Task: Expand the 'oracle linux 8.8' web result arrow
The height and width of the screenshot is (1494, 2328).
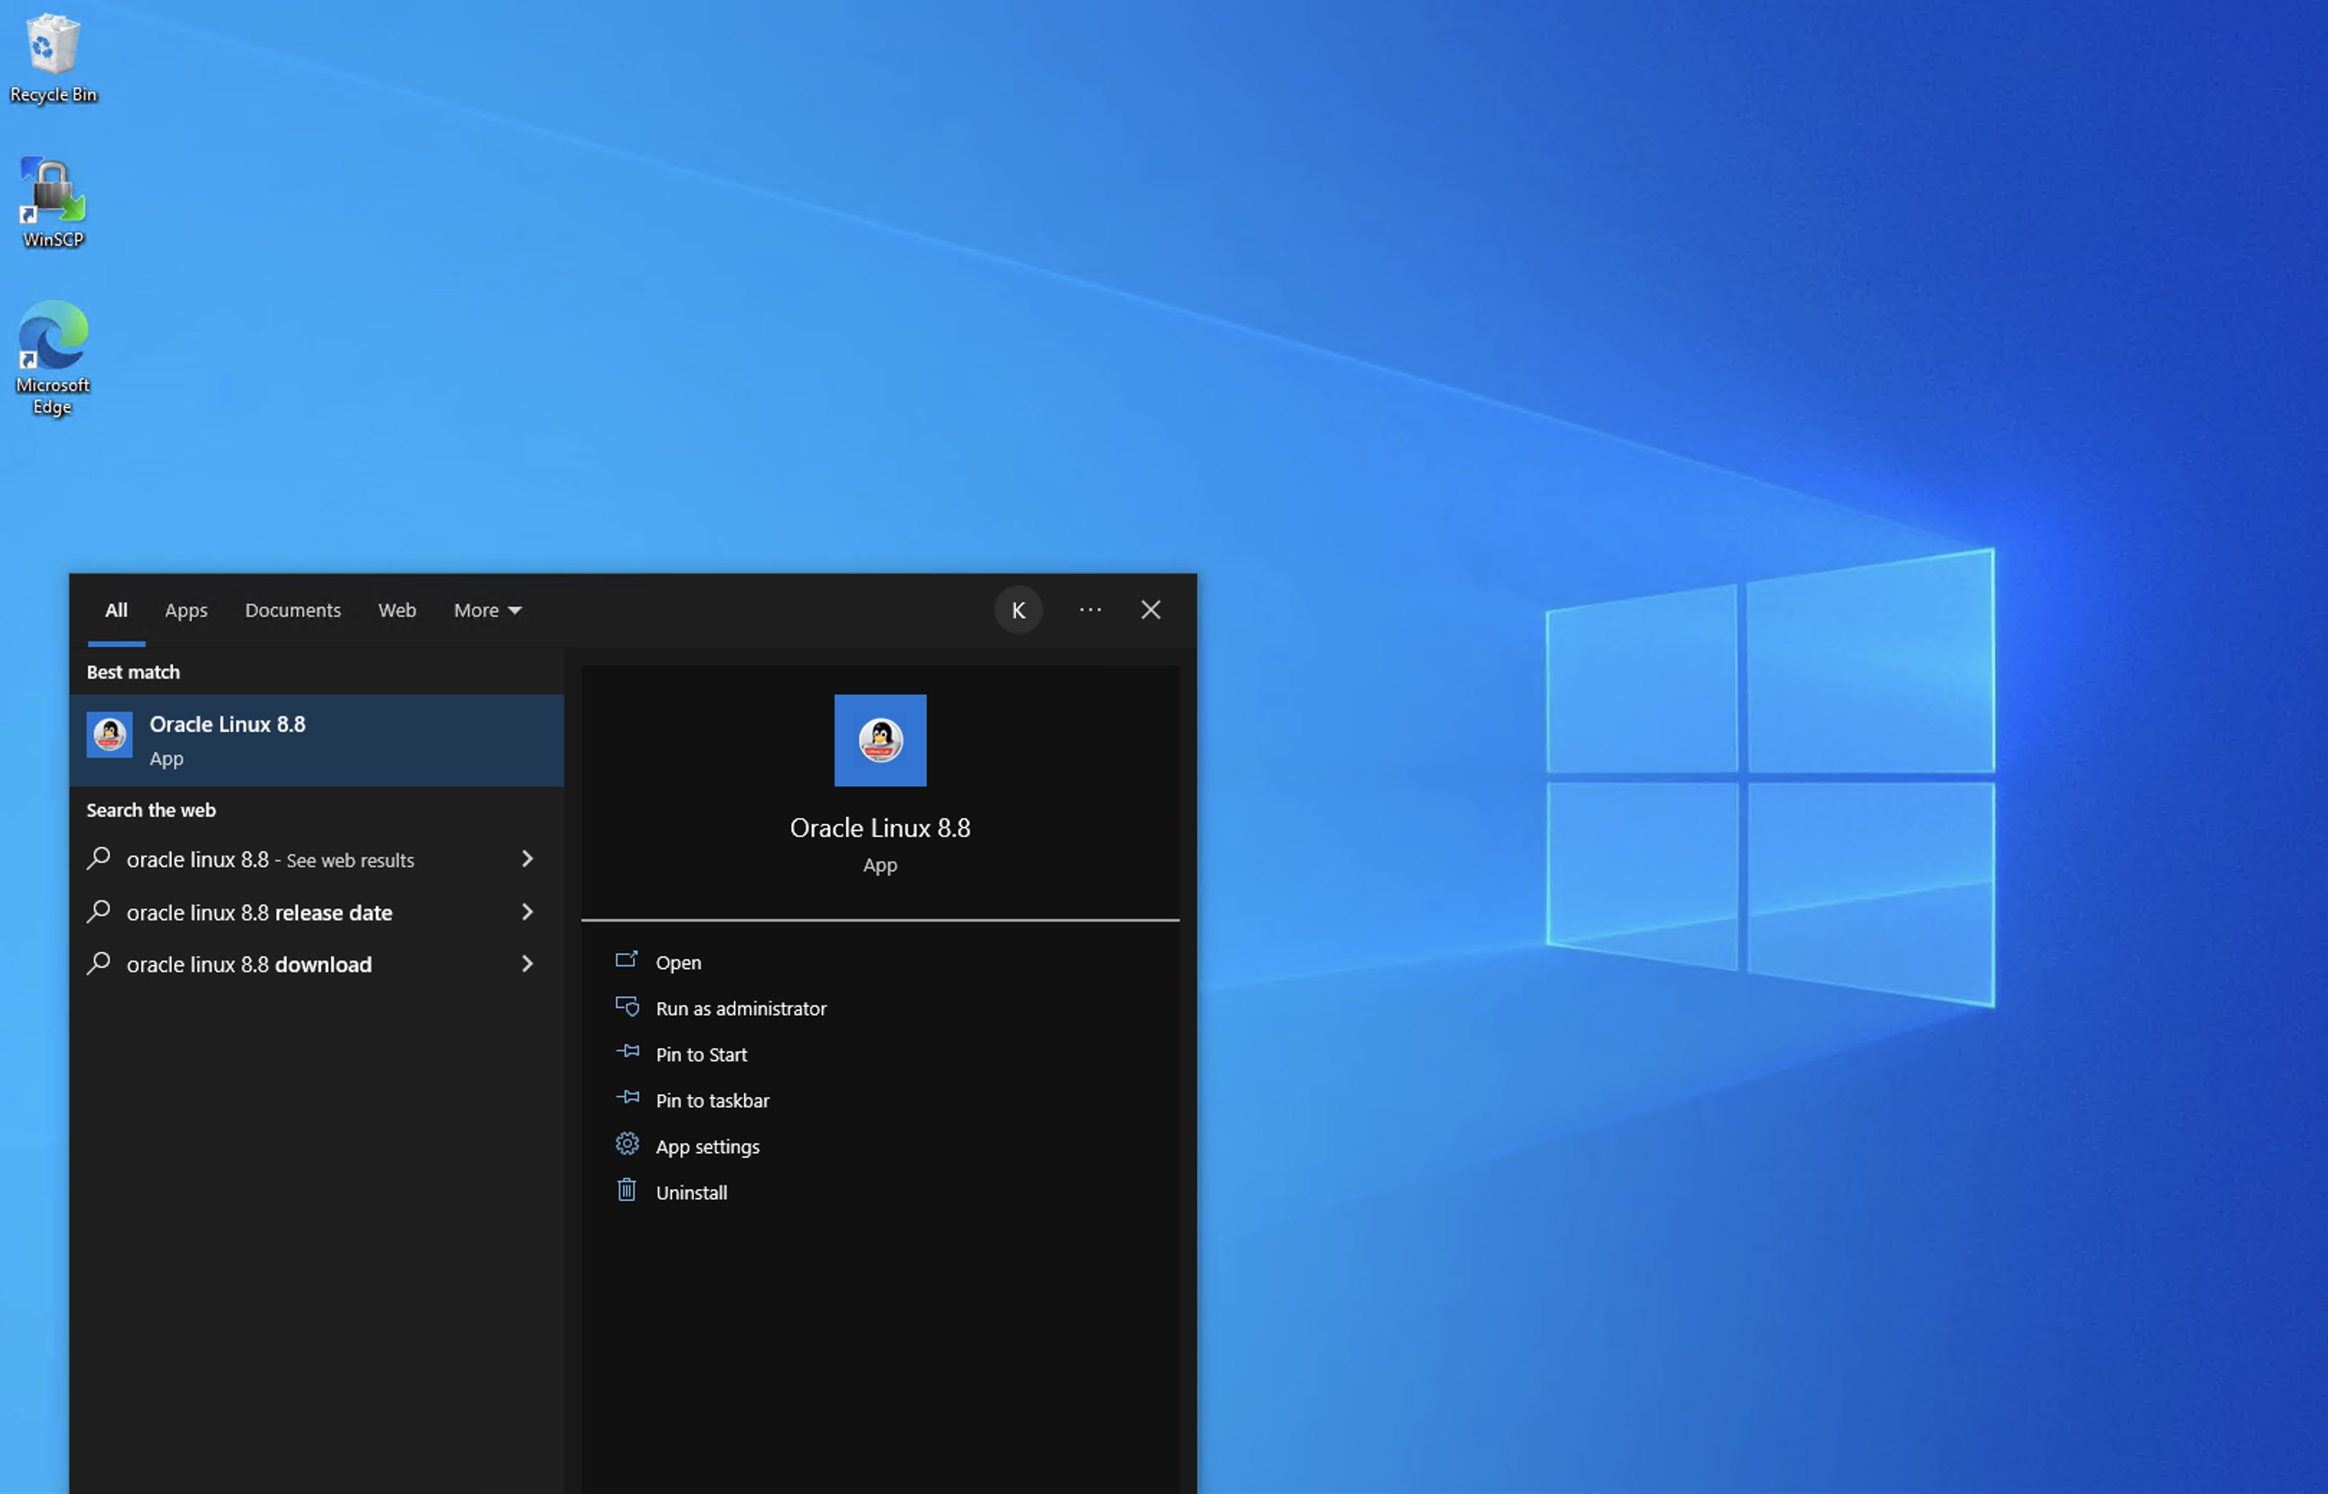Action: (527, 859)
